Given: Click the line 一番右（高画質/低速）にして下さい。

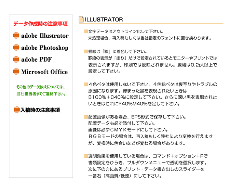Looking at the screenshot, I should [125, 176].
